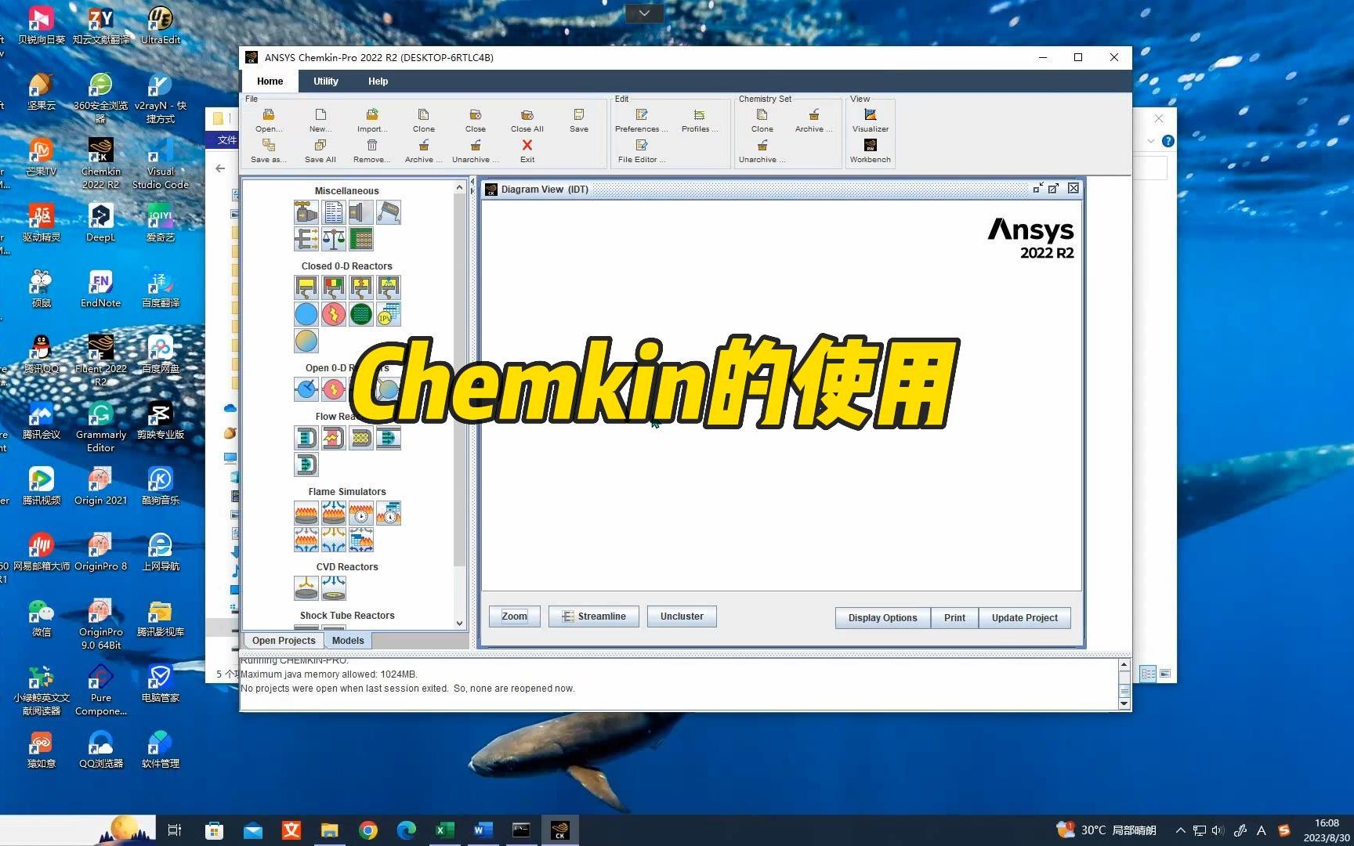Image resolution: width=1354 pixels, height=846 pixels.
Task: Select the first flame burner model in Flame Simulators
Action: coord(306,513)
